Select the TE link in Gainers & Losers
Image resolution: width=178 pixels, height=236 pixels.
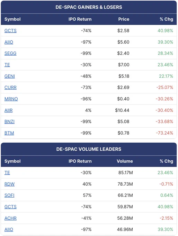pyautogui.click(x=7, y=65)
